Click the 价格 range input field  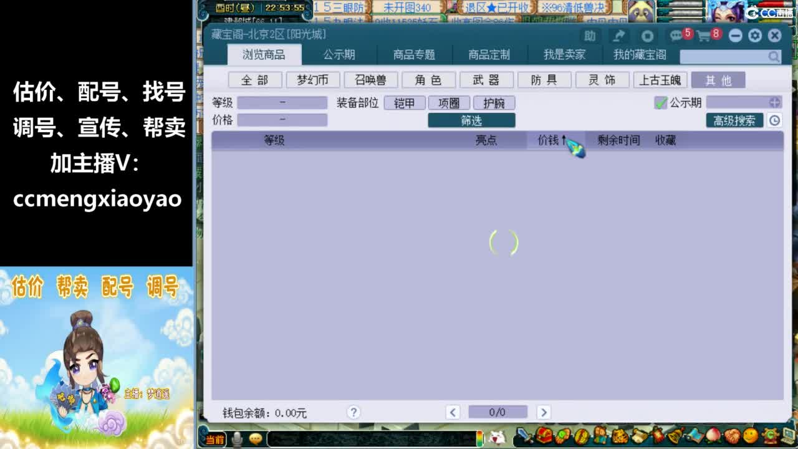point(282,120)
